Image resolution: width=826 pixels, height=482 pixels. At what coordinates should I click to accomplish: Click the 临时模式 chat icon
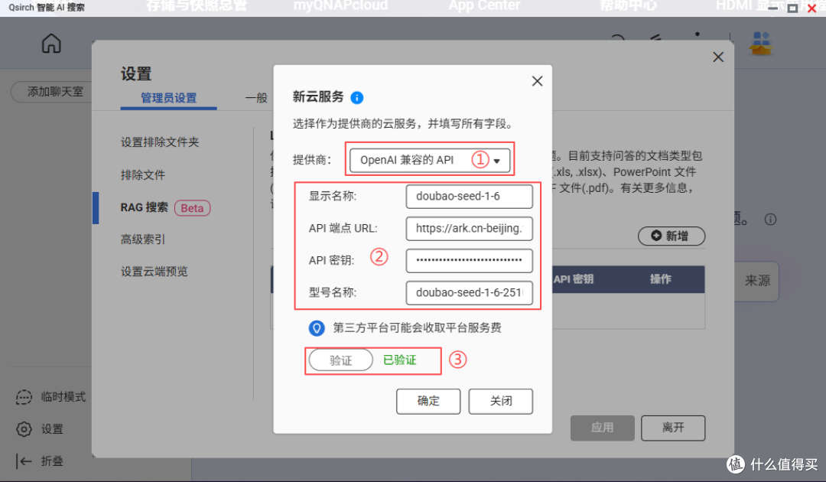point(24,397)
